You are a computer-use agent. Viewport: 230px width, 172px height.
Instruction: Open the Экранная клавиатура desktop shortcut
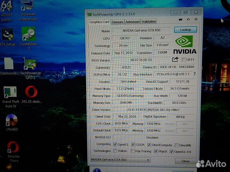coord(28,11)
